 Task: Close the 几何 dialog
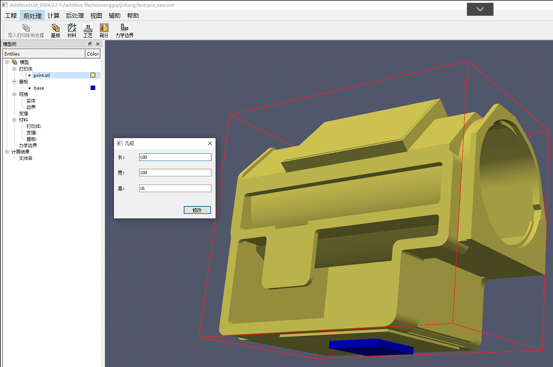[x=210, y=143]
